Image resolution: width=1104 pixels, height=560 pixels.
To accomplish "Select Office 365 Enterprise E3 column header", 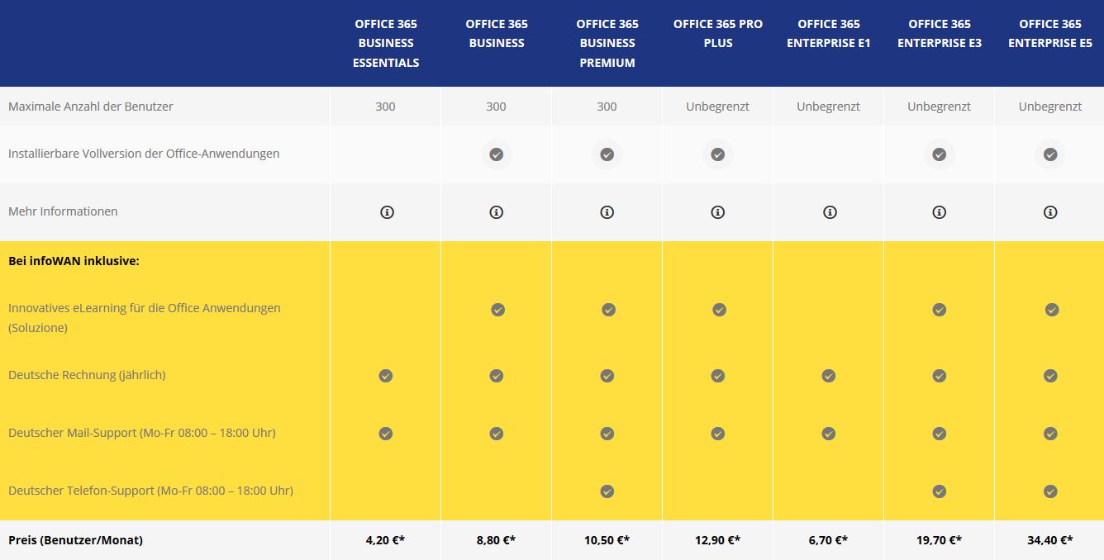I will click(x=940, y=34).
